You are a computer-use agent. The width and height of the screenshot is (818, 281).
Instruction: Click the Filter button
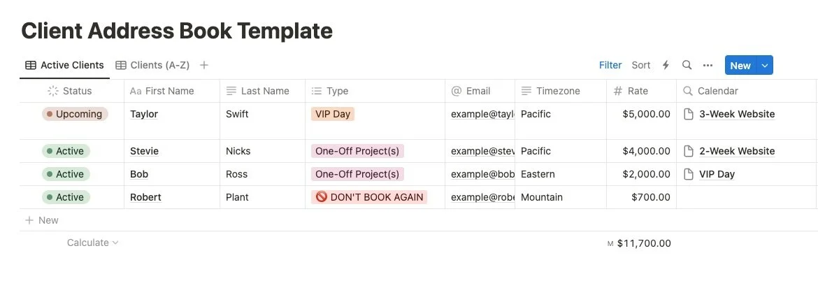(x=610, y=65)
